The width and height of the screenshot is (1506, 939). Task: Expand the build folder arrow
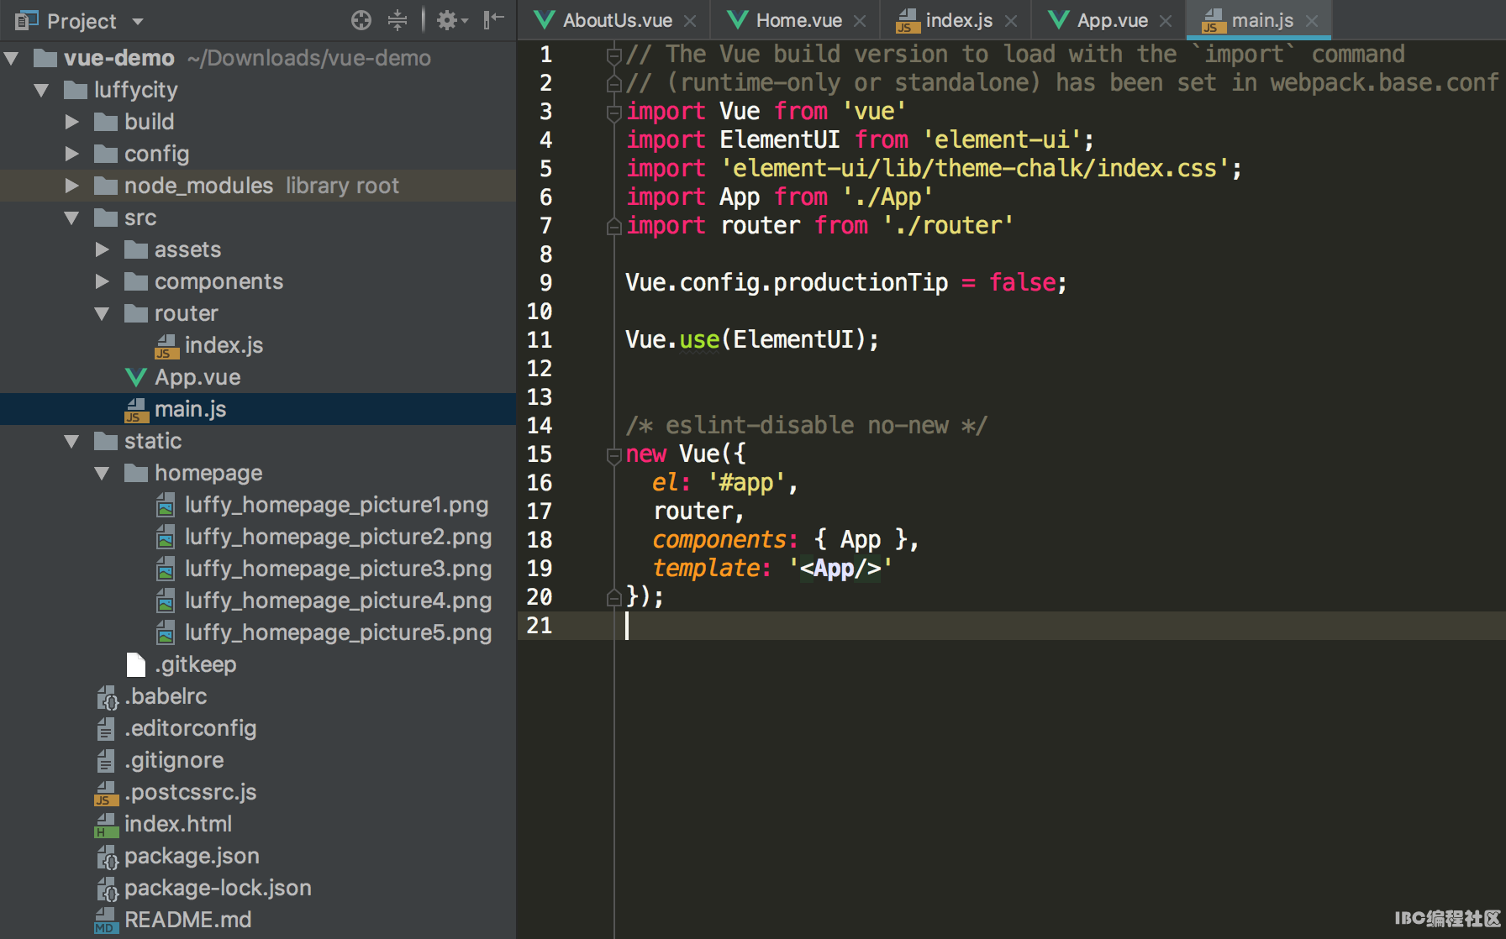click(72, 122)
